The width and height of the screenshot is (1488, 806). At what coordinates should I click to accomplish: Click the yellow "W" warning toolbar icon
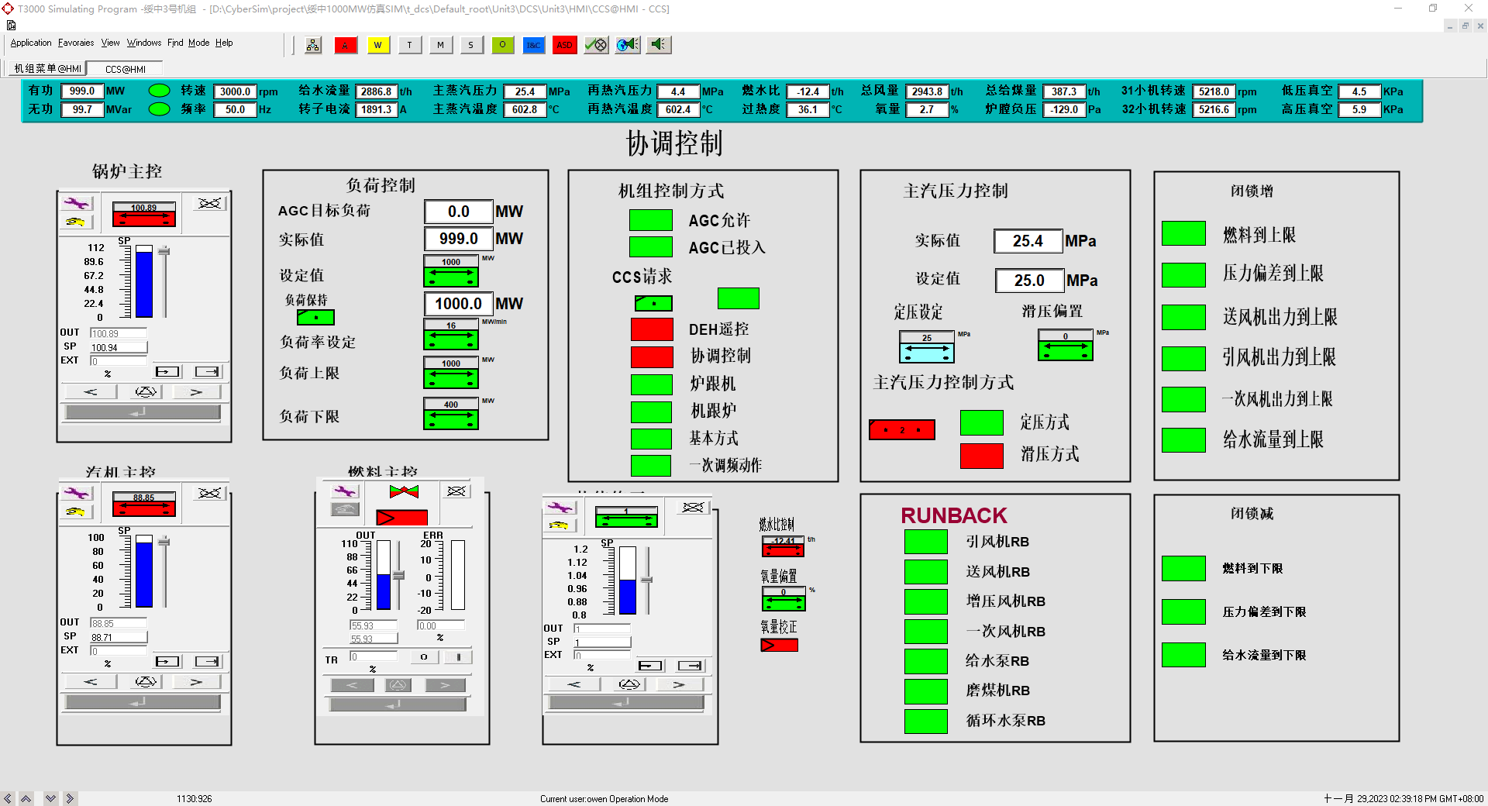[x=378, y=45]
